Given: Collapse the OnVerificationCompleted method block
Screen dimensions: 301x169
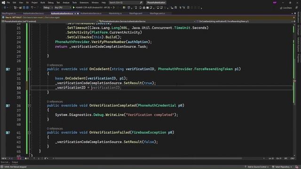Looking at the screenshot, I should click(x=29, y=106).
